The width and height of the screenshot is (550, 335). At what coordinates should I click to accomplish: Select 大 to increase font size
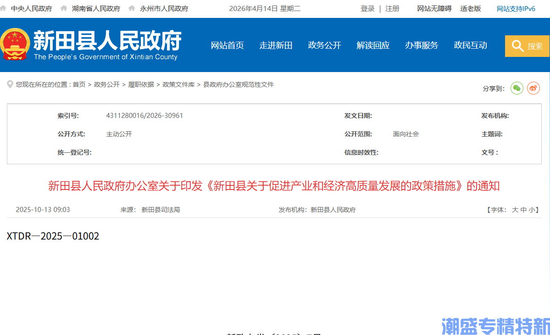(514, 209)
